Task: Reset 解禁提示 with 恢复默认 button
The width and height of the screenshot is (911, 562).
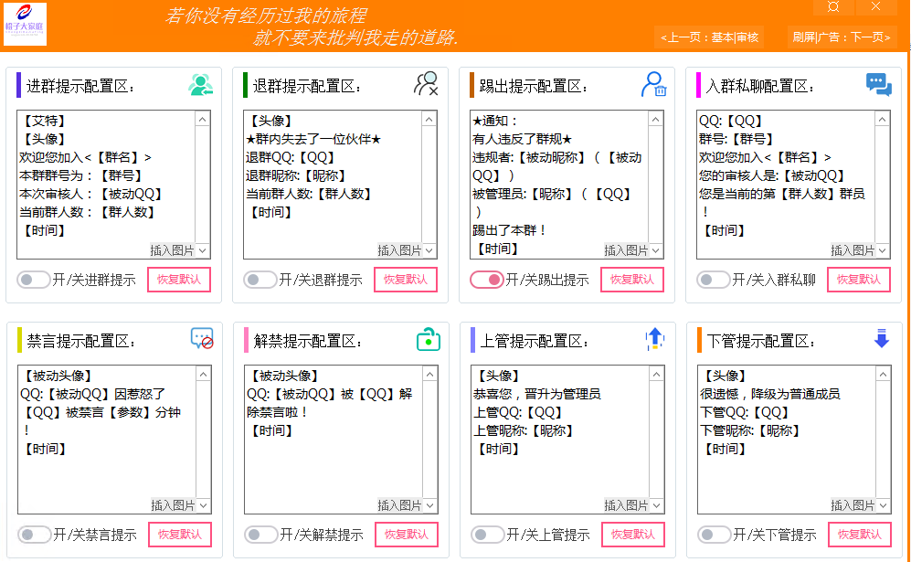Action: tap(406, 535)
